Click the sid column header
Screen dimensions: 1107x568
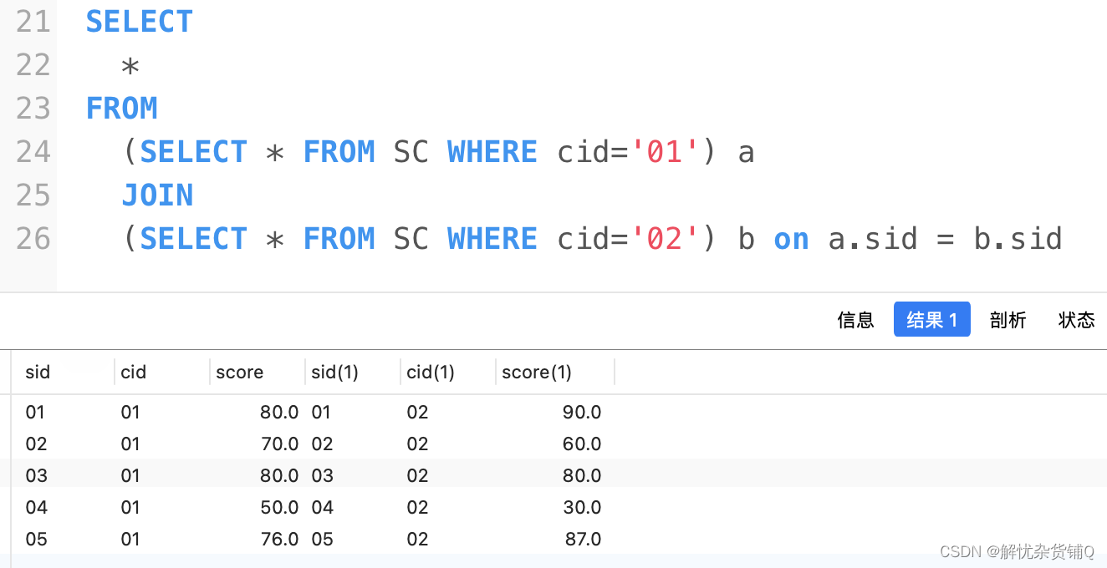pos(38,373)
